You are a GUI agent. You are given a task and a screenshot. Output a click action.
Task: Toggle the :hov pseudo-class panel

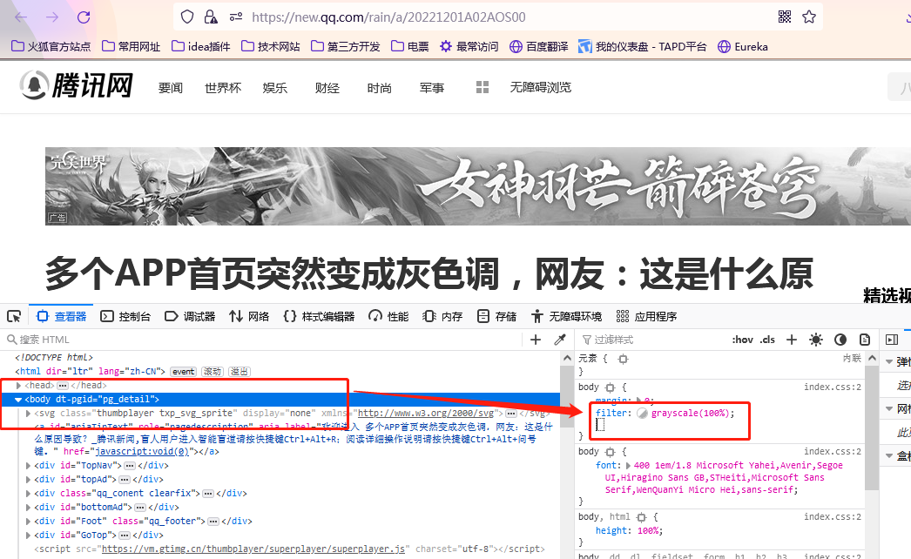tap(743, 340)
